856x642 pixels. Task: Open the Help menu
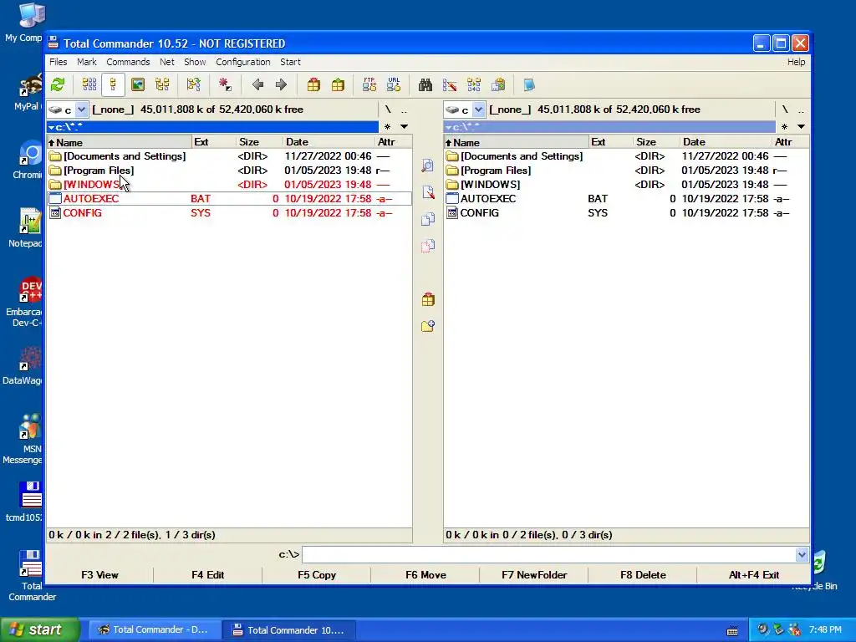796,62
